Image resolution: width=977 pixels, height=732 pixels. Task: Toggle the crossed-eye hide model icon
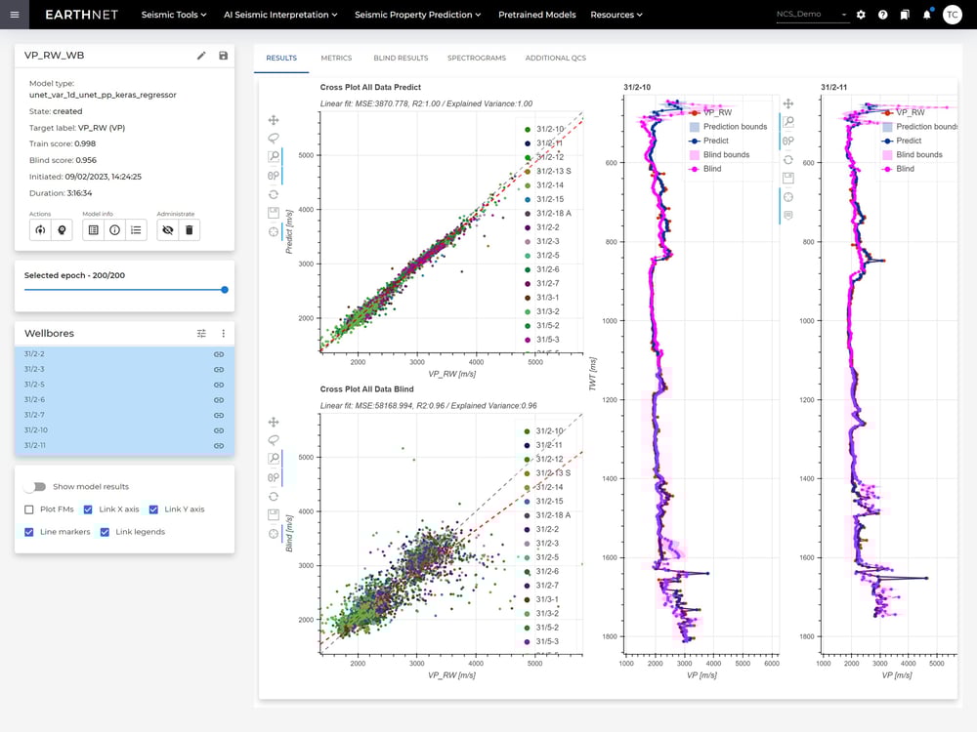[168, 230]
